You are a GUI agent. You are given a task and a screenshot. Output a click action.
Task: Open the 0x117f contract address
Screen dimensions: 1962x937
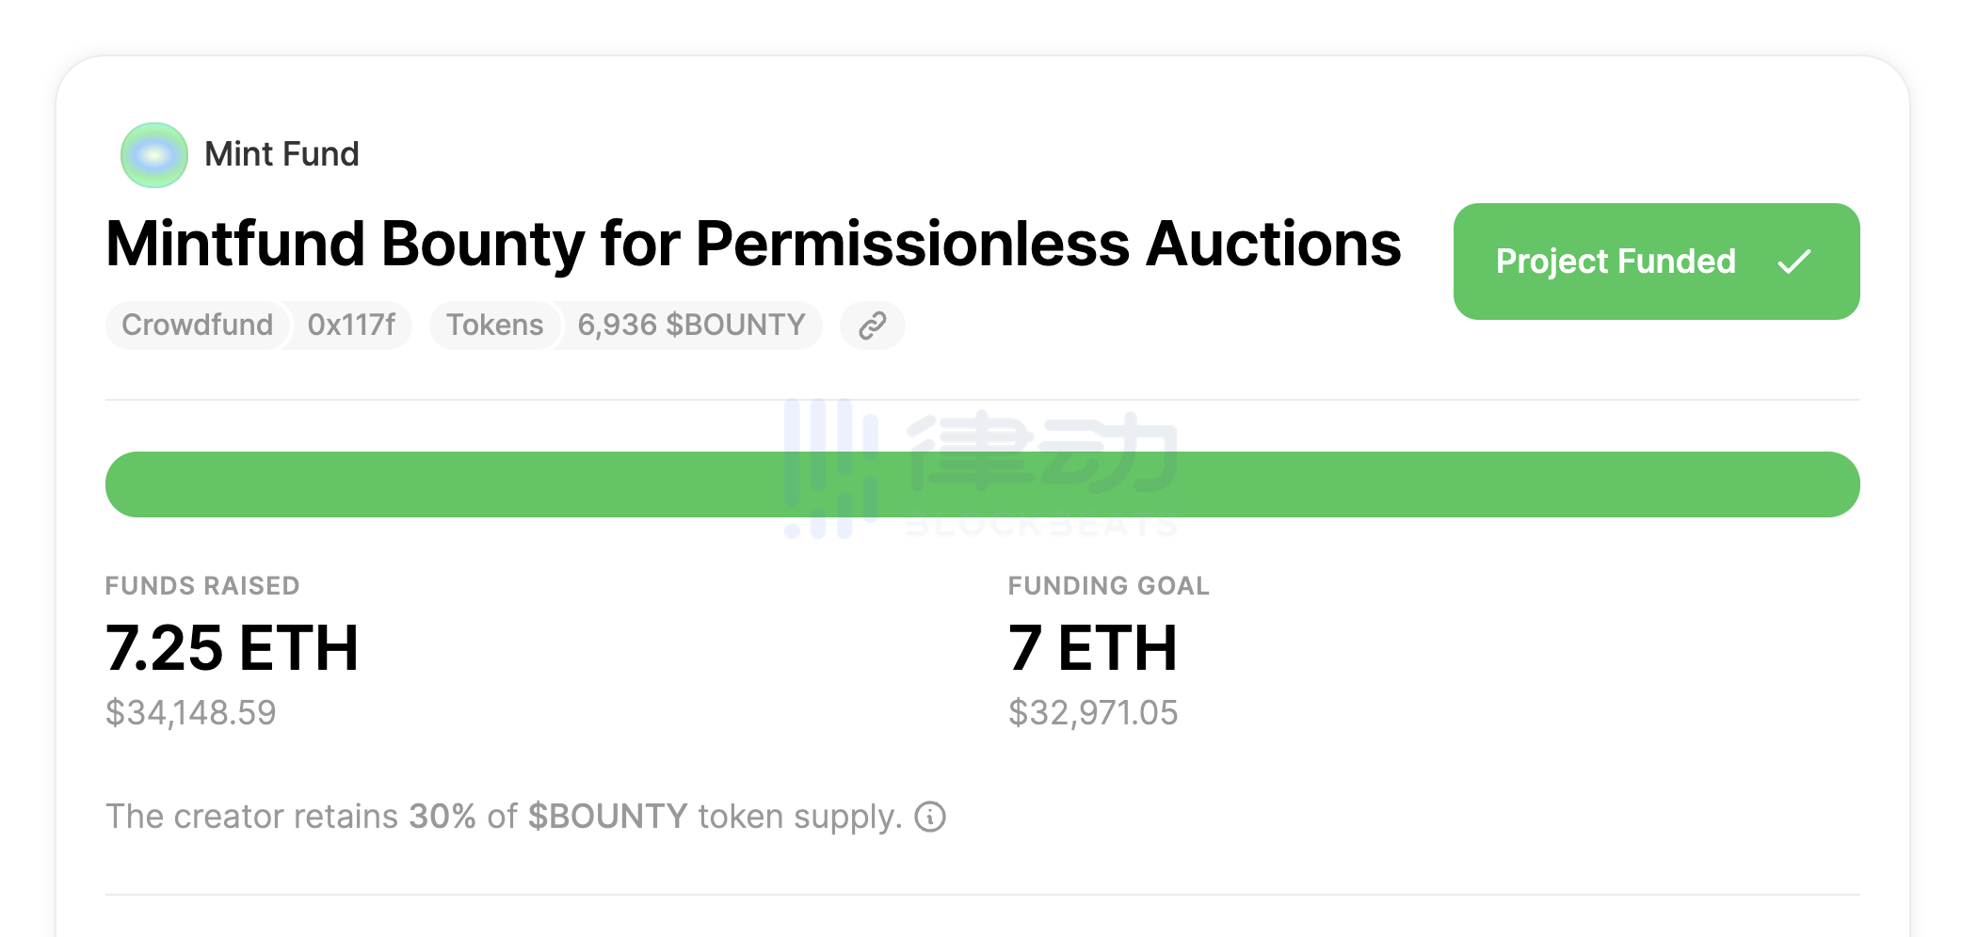click(x=351, y=326)
